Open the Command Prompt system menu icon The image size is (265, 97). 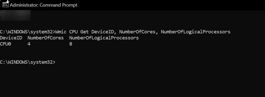(6, 5)
